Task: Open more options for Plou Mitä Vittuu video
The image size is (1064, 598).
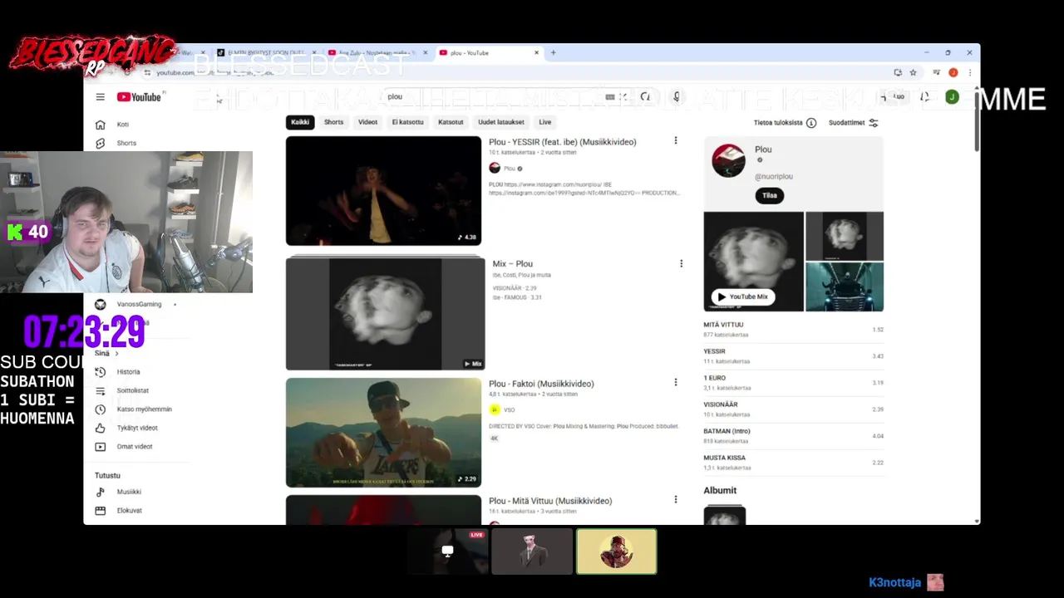Action: tap(675, 500)
